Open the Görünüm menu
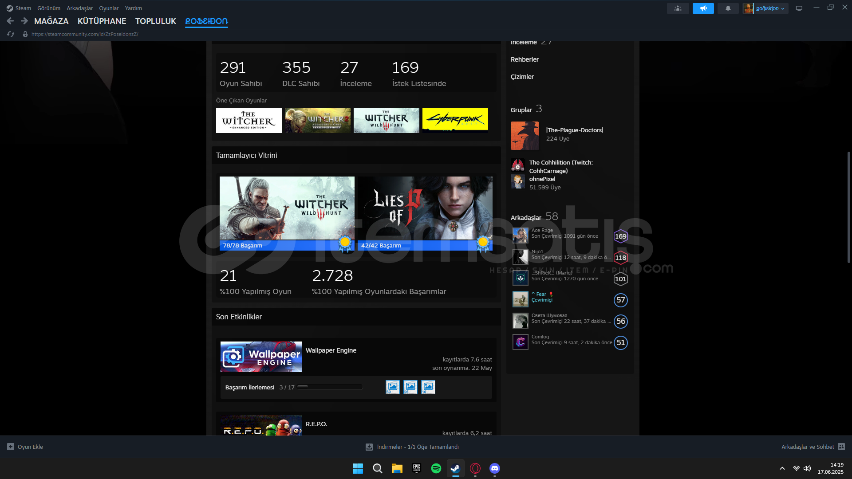 pos(49,8)
